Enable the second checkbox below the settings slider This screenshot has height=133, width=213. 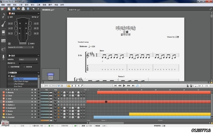[x=24, y=67]
